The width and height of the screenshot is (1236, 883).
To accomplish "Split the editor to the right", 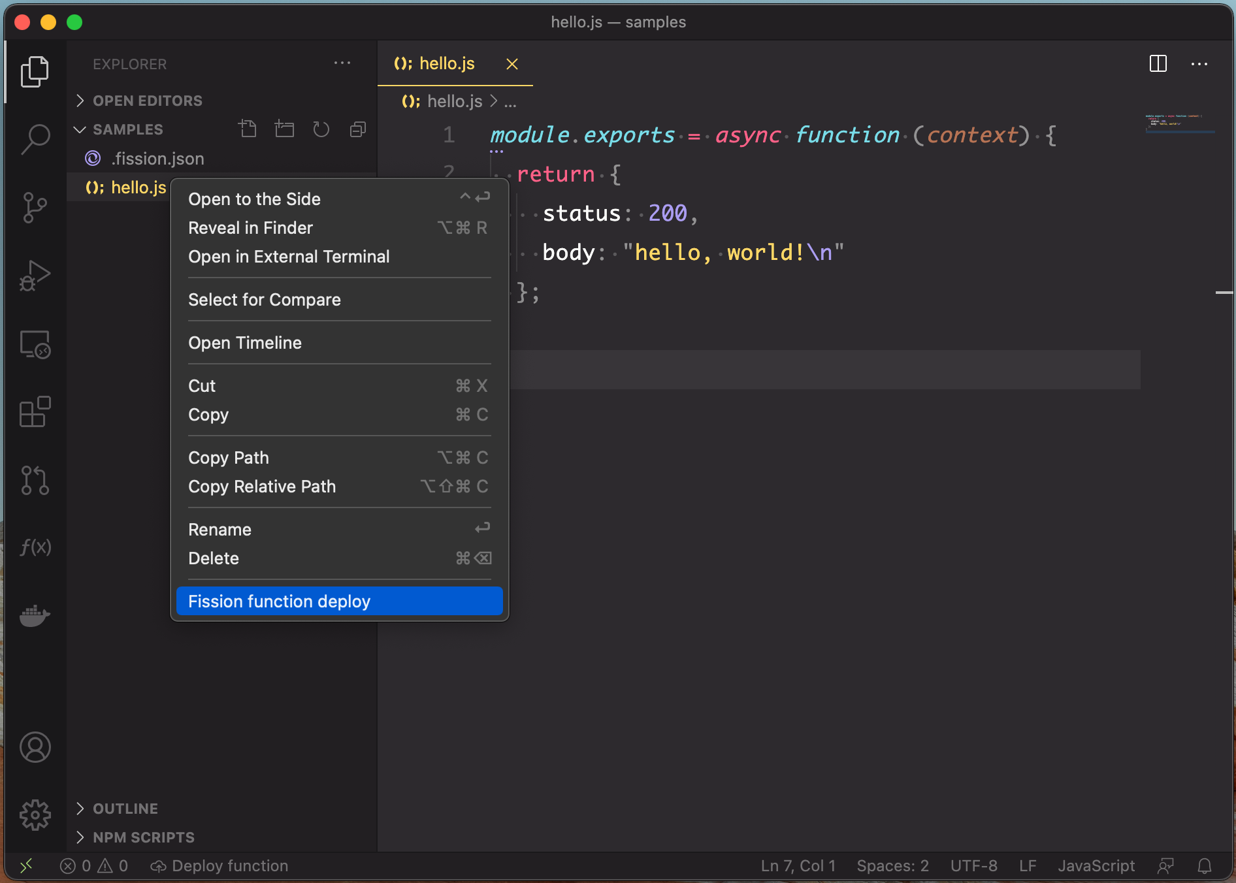I will point(1158,64).
